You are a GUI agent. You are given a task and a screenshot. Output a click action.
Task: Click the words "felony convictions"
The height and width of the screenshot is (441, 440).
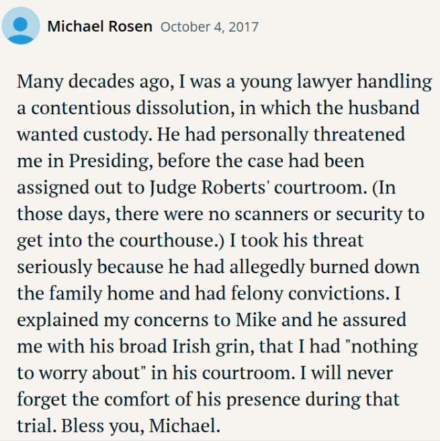310,293
